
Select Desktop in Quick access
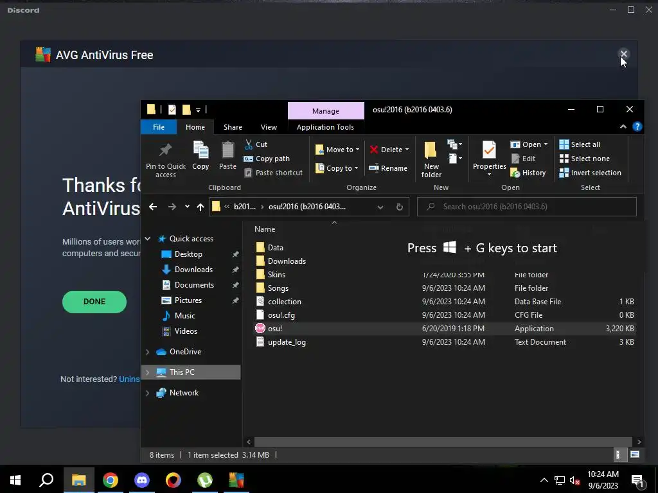[x=188, y=254]
